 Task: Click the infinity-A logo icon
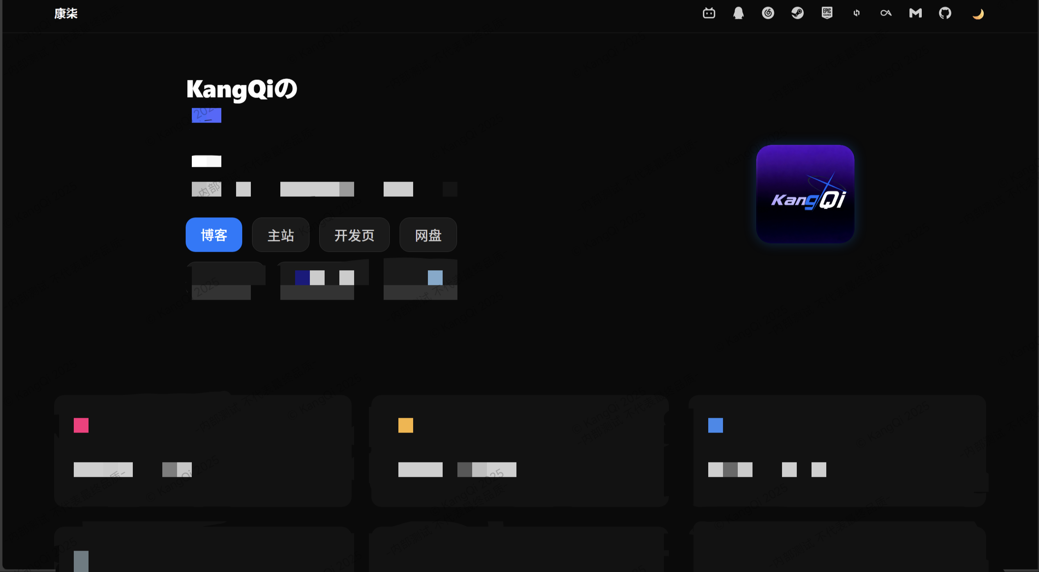886,13
